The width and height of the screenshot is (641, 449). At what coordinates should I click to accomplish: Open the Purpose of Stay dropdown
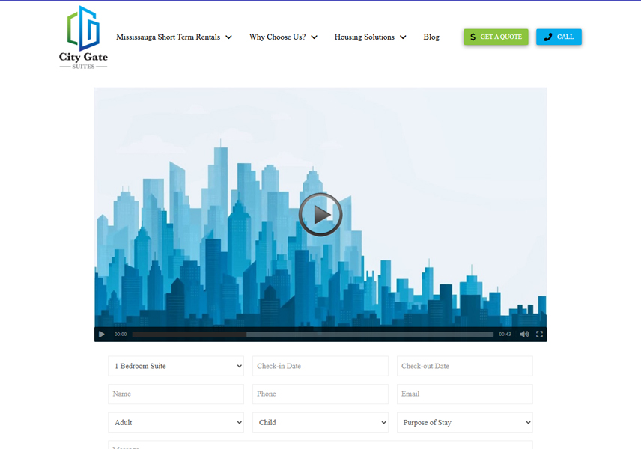465,422
